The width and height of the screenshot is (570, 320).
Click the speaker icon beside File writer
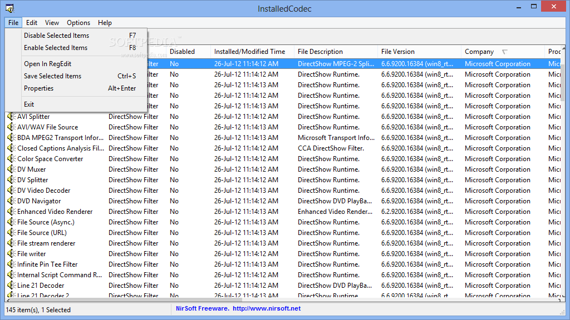coord(11,253)
